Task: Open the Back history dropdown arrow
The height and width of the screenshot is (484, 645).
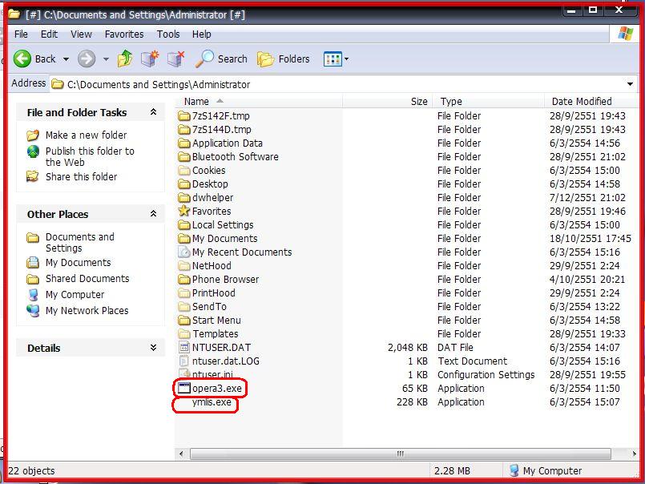Action: [66, 59]
